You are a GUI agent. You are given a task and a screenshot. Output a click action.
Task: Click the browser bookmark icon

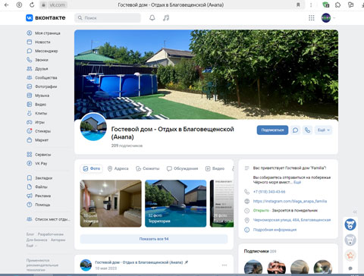(x=298, y=5)
